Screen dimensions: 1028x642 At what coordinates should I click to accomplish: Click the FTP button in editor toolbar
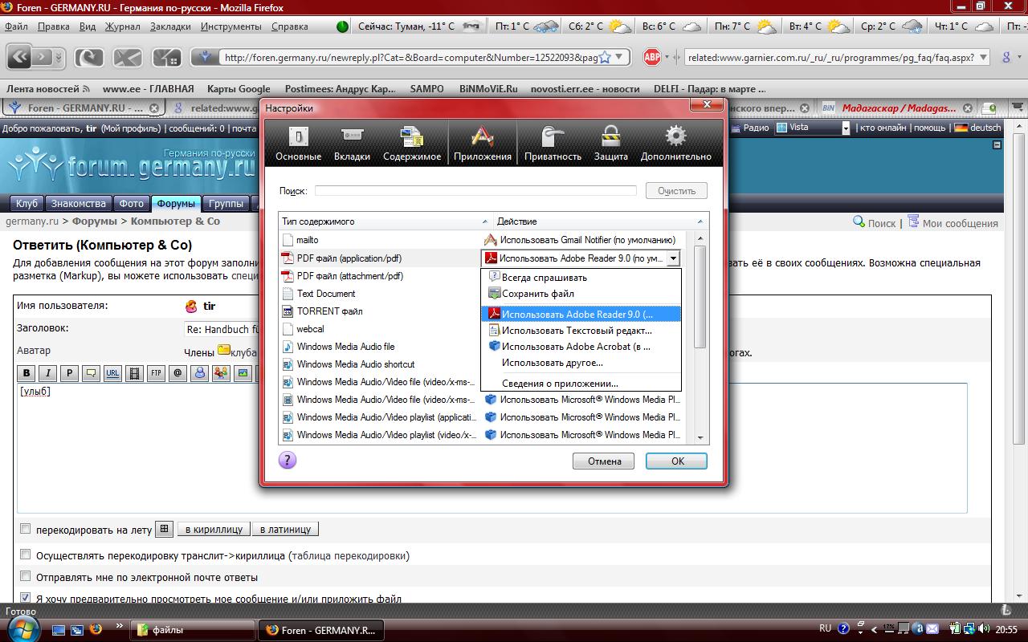[x=157, y=373]
